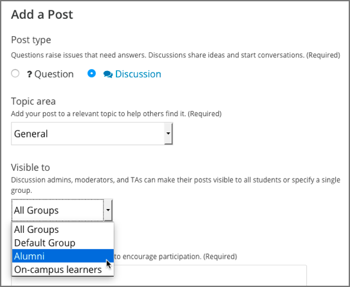Click the Question label text
Screen dimensions: 350x287
coord(54,74)
